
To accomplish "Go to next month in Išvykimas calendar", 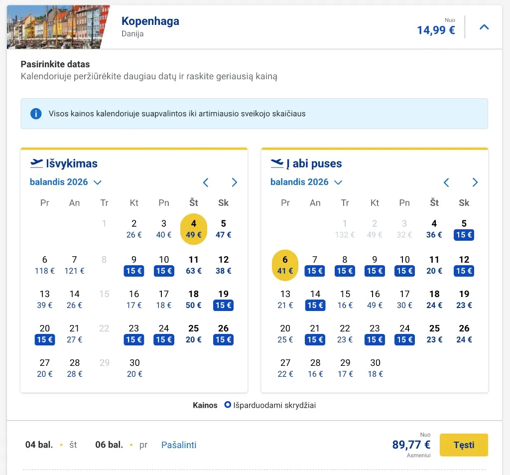I will click(x=235, y=182).
